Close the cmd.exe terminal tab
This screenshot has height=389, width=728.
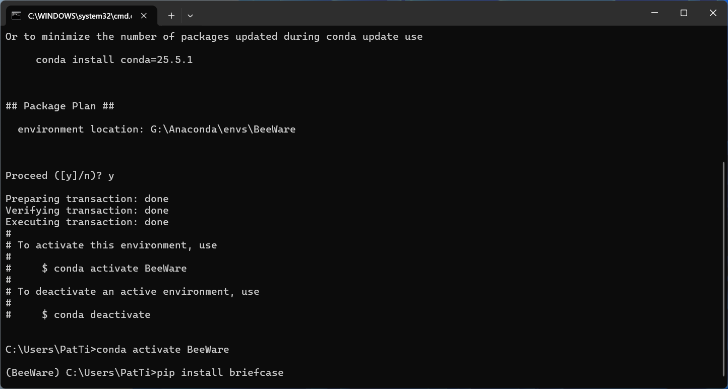tap(144, 16)
